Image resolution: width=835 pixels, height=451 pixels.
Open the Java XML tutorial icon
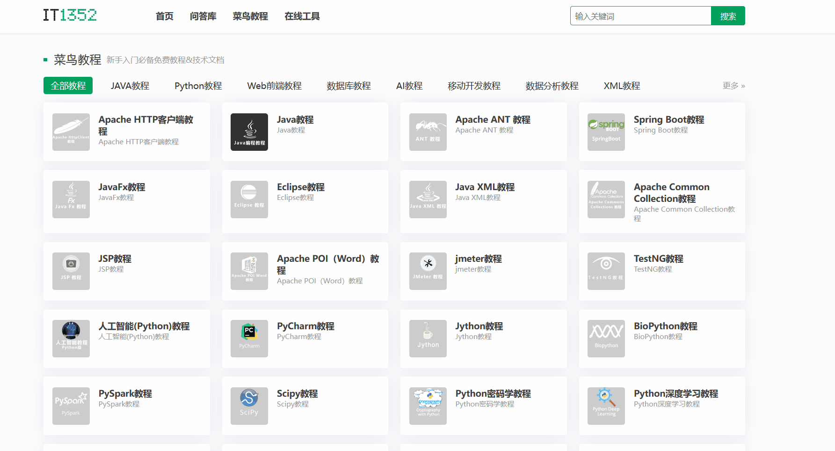[x=428, y=200]
